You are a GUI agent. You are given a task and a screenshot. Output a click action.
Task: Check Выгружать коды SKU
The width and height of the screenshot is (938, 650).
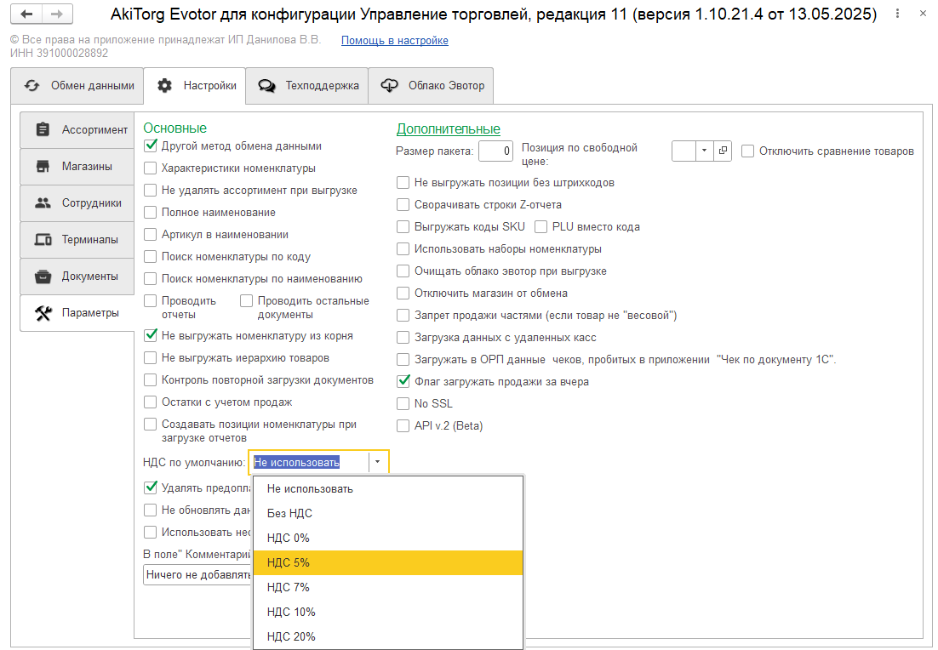coord(403,226)
